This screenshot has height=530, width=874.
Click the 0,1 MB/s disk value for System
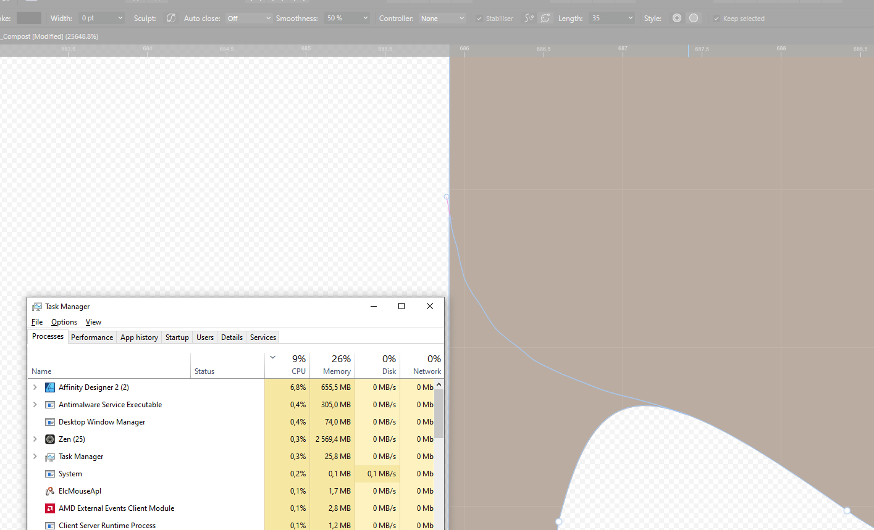pyautogui.click(x=382, y=474)
